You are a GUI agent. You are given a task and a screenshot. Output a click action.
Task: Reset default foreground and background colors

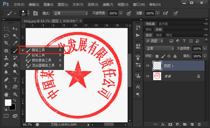(x=6, y=109)
